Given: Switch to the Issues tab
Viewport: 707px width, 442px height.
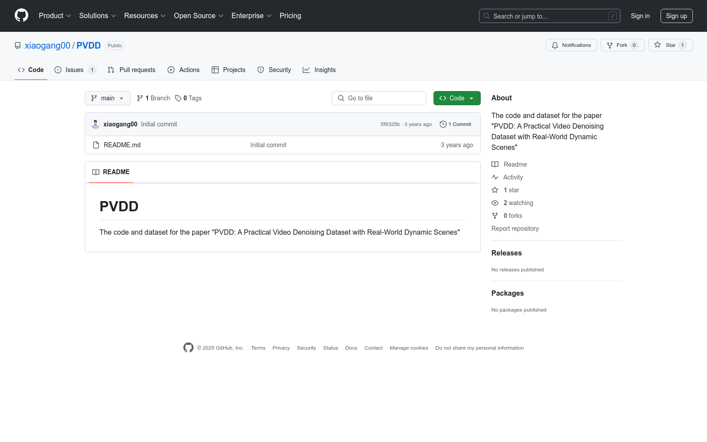Looking at the screenshot, I should (x=75, y=70).
